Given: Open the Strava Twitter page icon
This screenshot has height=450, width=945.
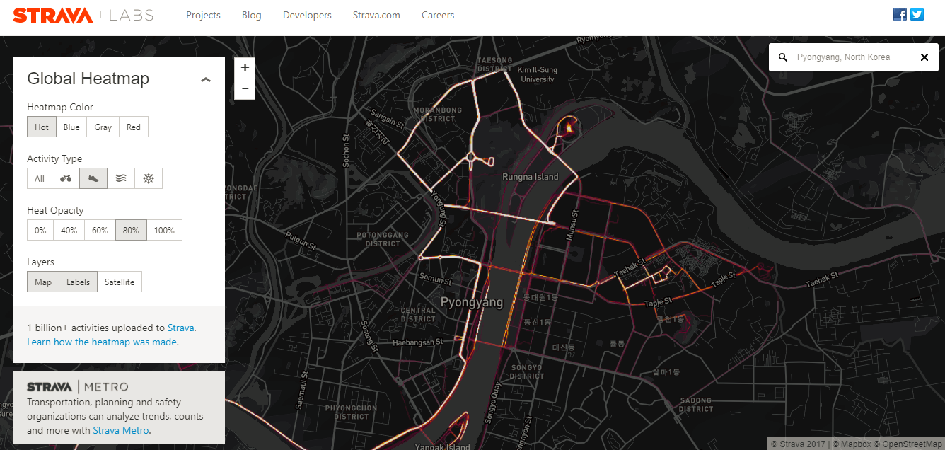Looking at the screenshot, I should pyautogui.click(x=917, y=15).
